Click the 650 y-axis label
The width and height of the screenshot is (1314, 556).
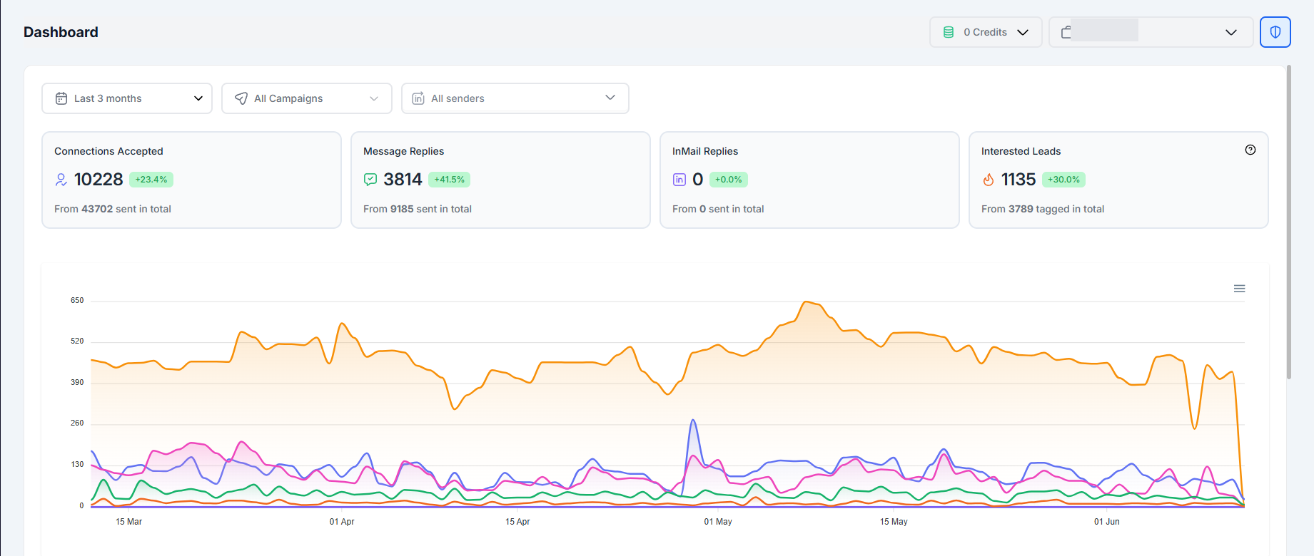pyautogui.click(x=77, y=301)
